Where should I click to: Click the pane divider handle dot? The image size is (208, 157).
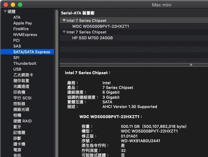coord(191,65)
